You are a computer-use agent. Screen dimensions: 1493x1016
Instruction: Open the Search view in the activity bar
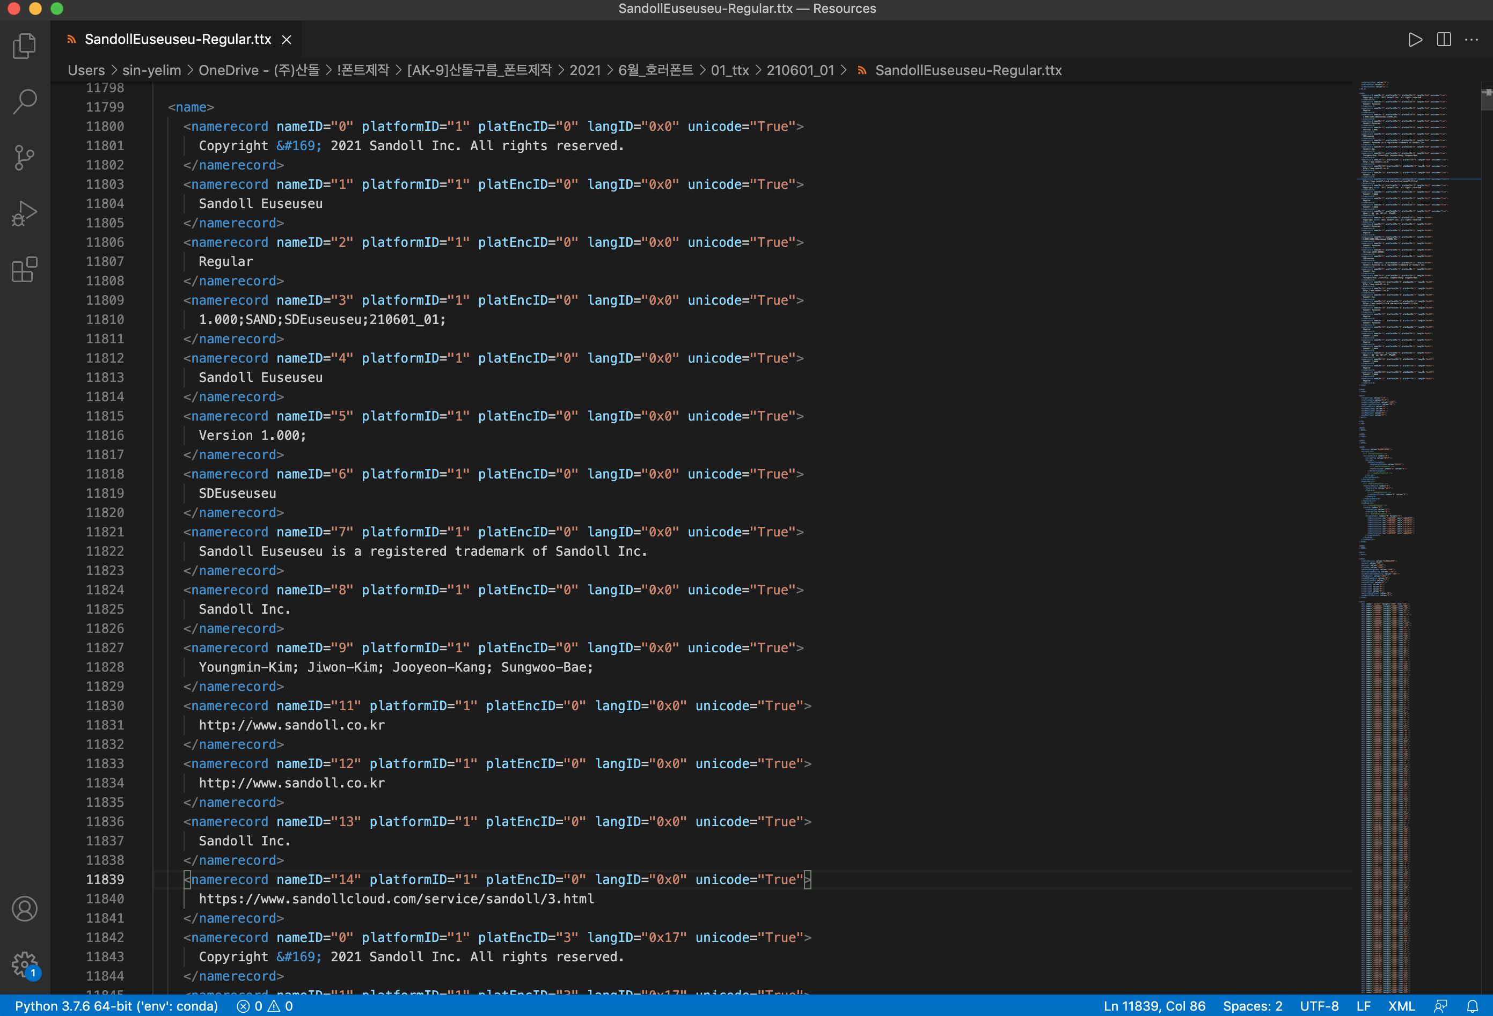[24, 101]
